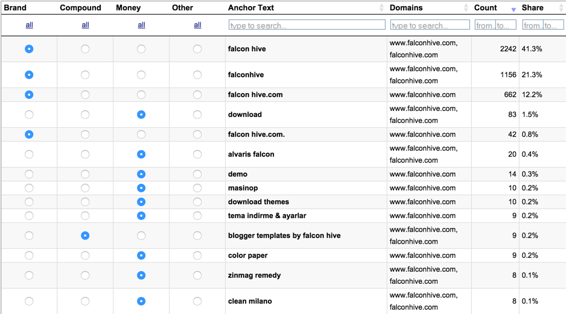Click the Count 'to' filter field

tap(506, 25)
